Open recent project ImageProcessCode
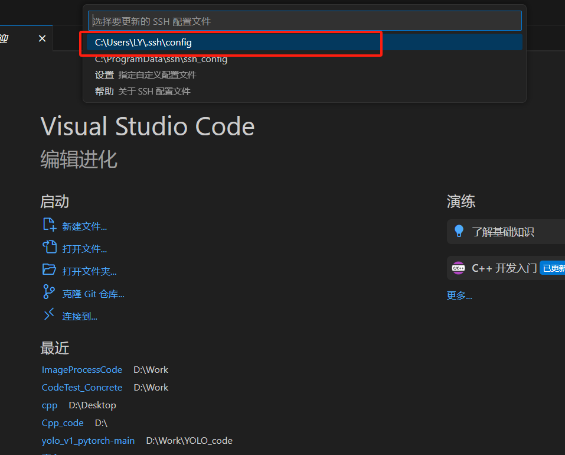The height and width of the screenshot is (455, 565). point(82,369)
